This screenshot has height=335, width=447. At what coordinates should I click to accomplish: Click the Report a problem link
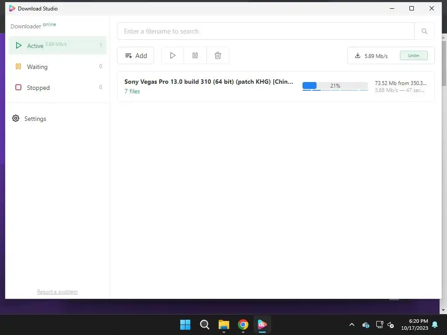(x=57, y=292)
